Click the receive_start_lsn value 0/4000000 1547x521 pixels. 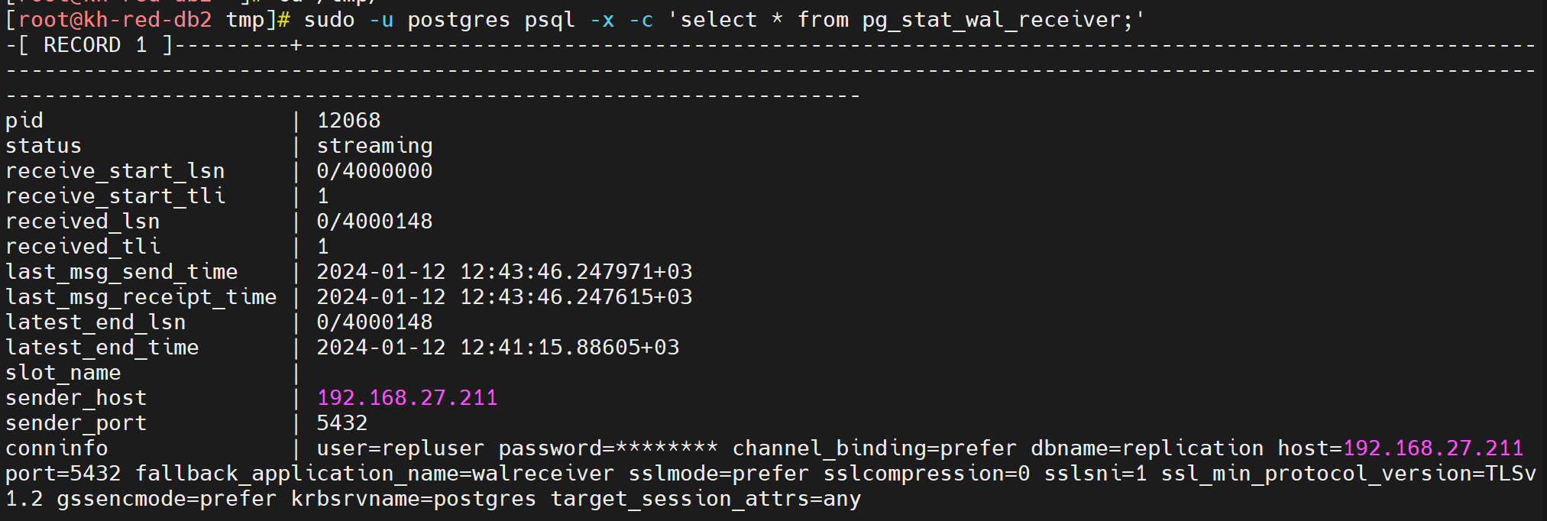[x=375, y=171]
